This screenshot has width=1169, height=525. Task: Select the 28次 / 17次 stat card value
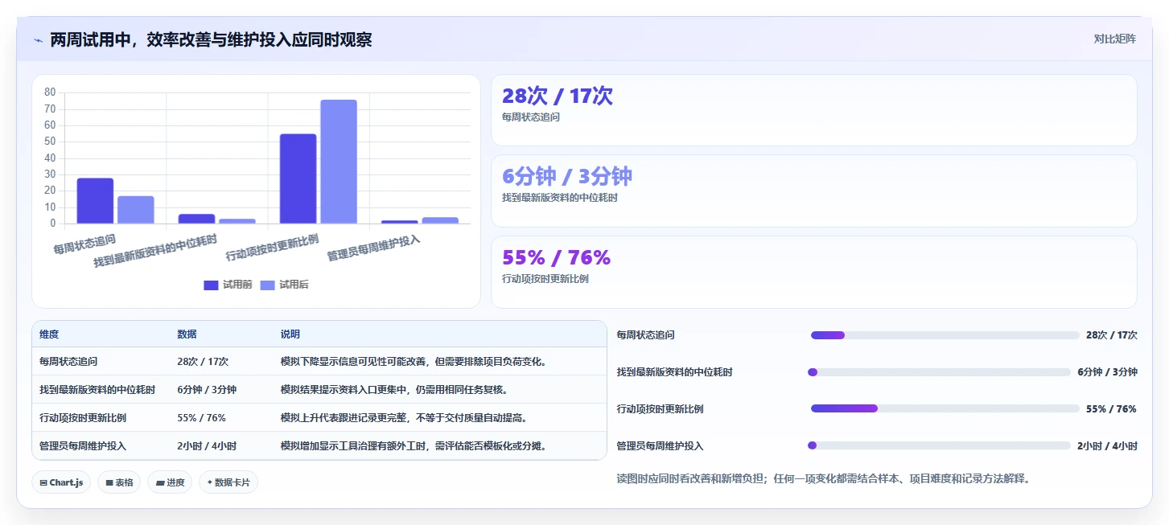558,96
